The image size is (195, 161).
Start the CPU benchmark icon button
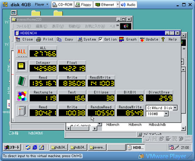[22, 66]
